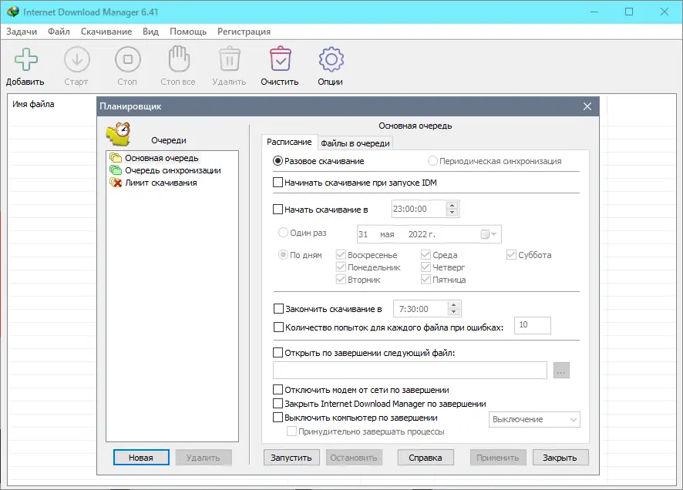Click the scheduler clock folder icon
The image size is (683, 490).
(x=119, y=134)
